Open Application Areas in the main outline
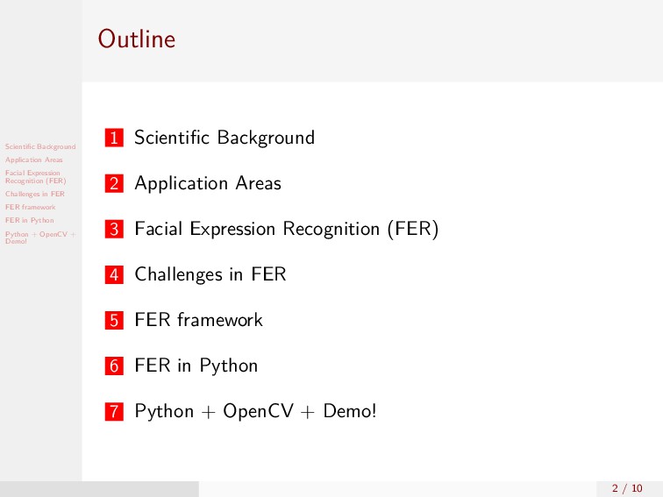663x497 pixels. [208, 183]
